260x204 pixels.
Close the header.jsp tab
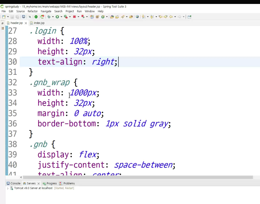tap(26, 23)
